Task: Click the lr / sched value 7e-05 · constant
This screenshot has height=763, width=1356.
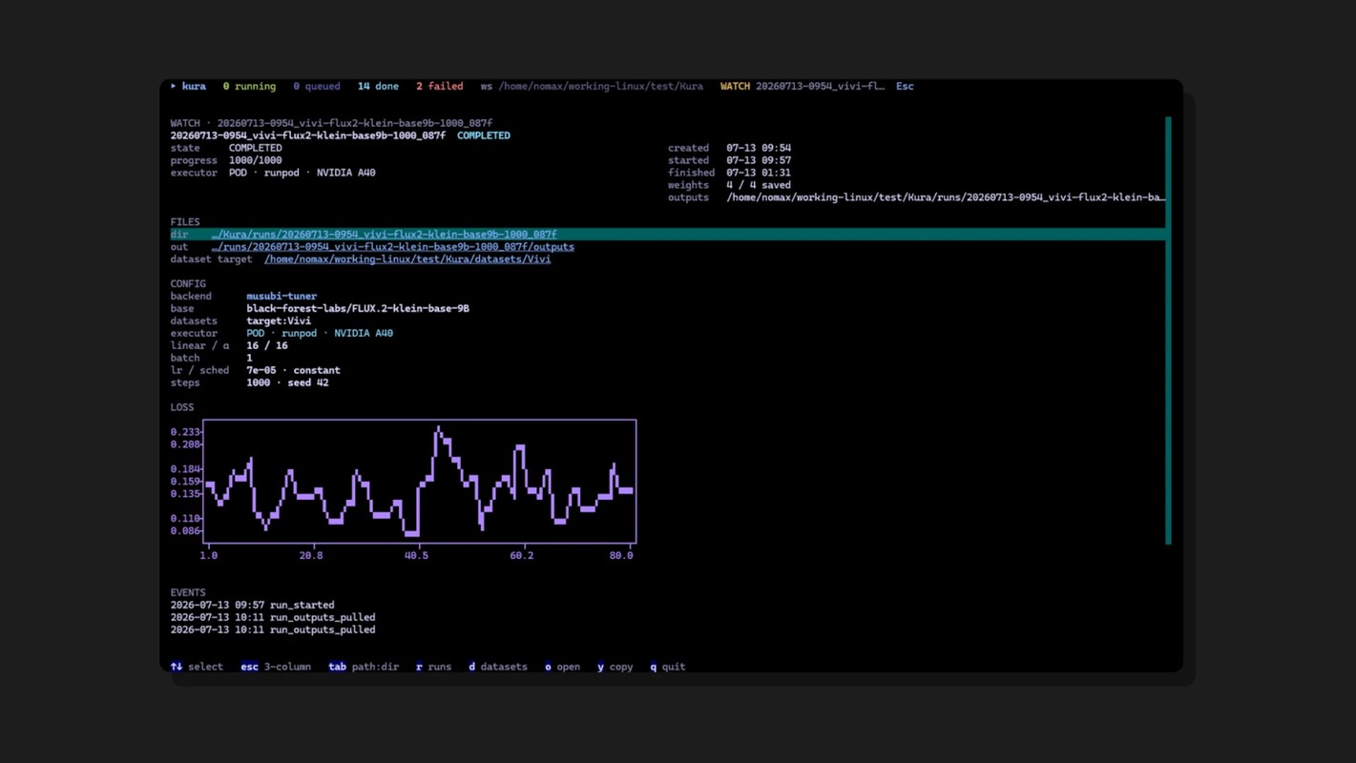Action: pos(293,370)
